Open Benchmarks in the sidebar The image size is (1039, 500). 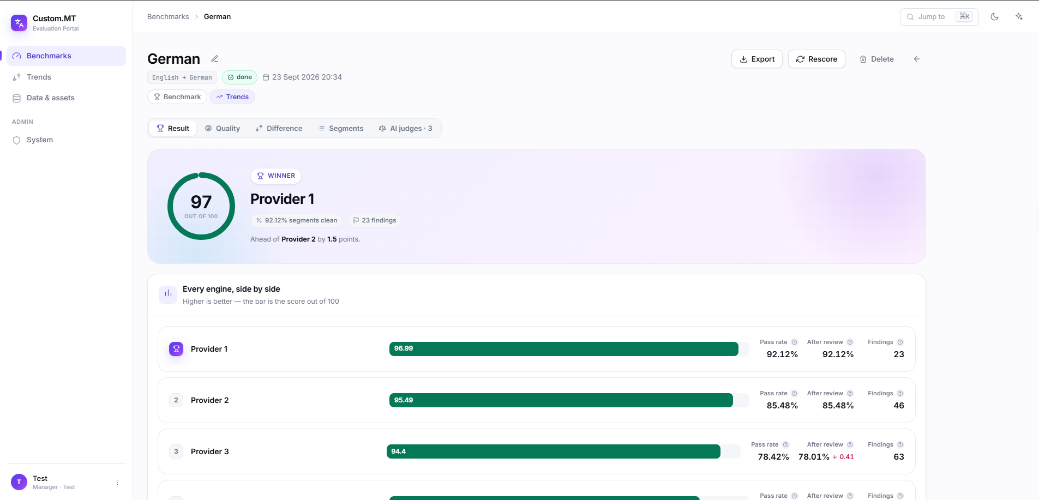click(x=67, y=56)
